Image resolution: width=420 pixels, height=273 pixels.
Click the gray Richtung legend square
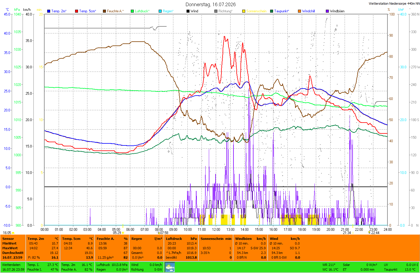216,11
